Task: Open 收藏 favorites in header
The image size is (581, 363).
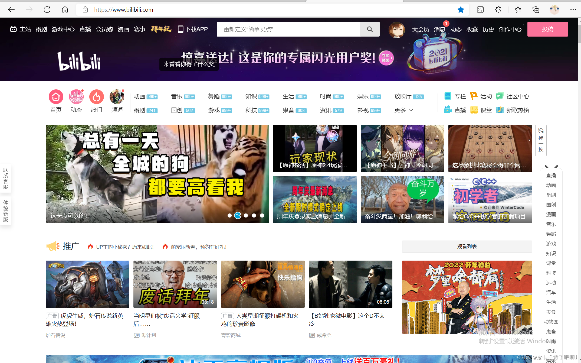Action: (x=472, y=29)
